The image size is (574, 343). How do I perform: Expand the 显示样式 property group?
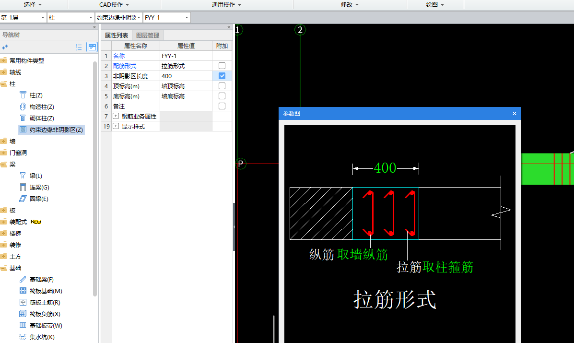116,126
